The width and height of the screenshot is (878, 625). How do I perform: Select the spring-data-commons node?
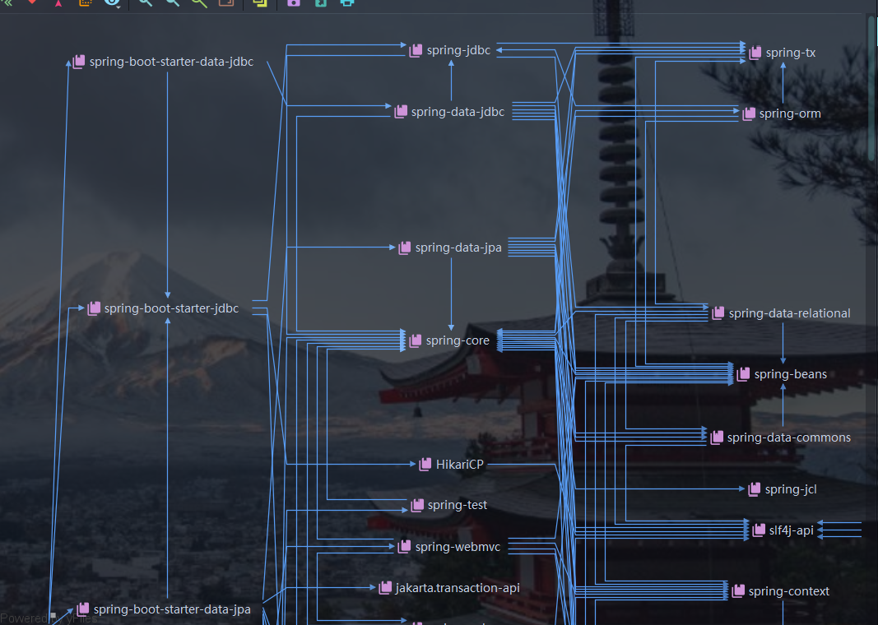(781, 437)
